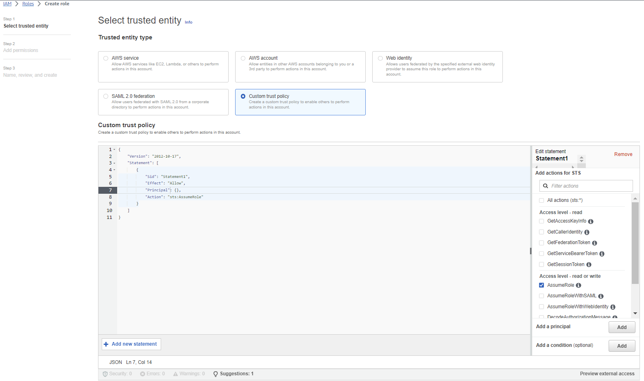Collapse code fold arrow on line 4
Screen dimensions: 644x381
(114, 170)
